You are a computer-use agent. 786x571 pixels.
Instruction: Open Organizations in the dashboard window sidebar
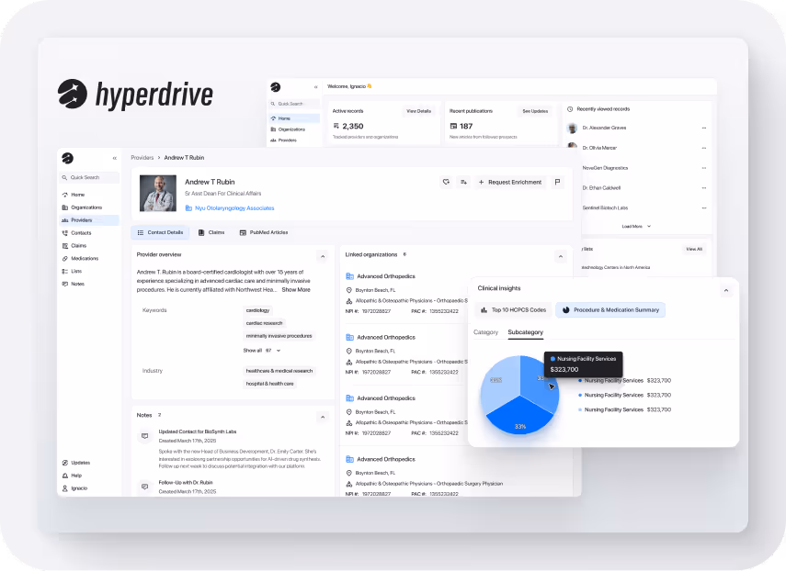click(295, 129)
